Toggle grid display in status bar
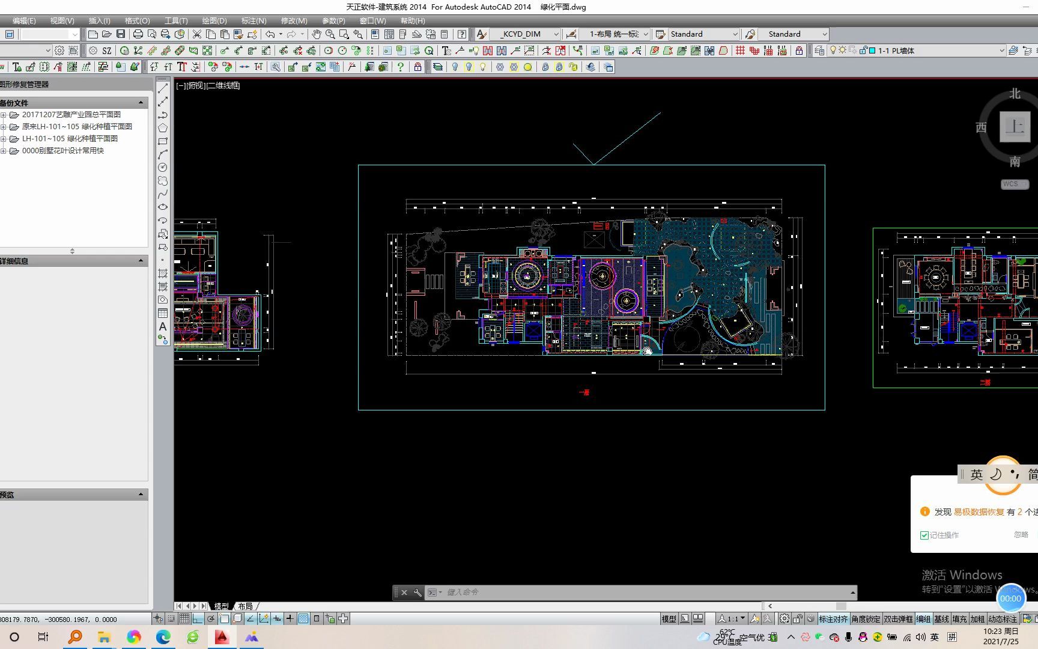The image size is (1038, 649). pos(184,618)
